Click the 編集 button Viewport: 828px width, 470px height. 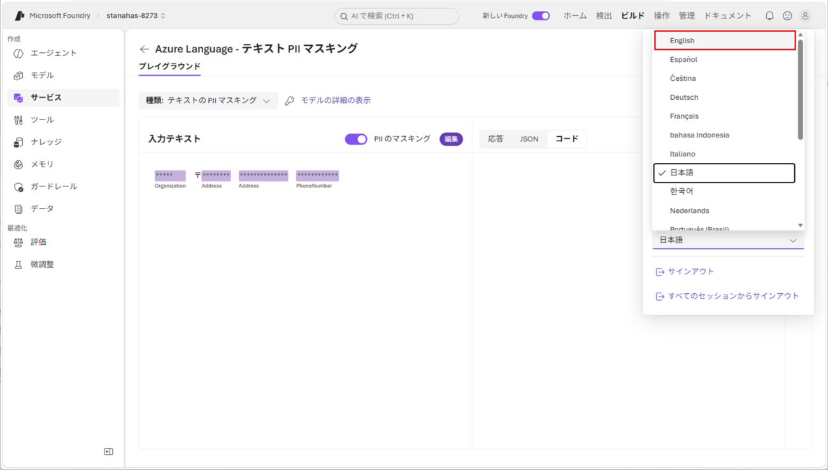click(451, 139)
